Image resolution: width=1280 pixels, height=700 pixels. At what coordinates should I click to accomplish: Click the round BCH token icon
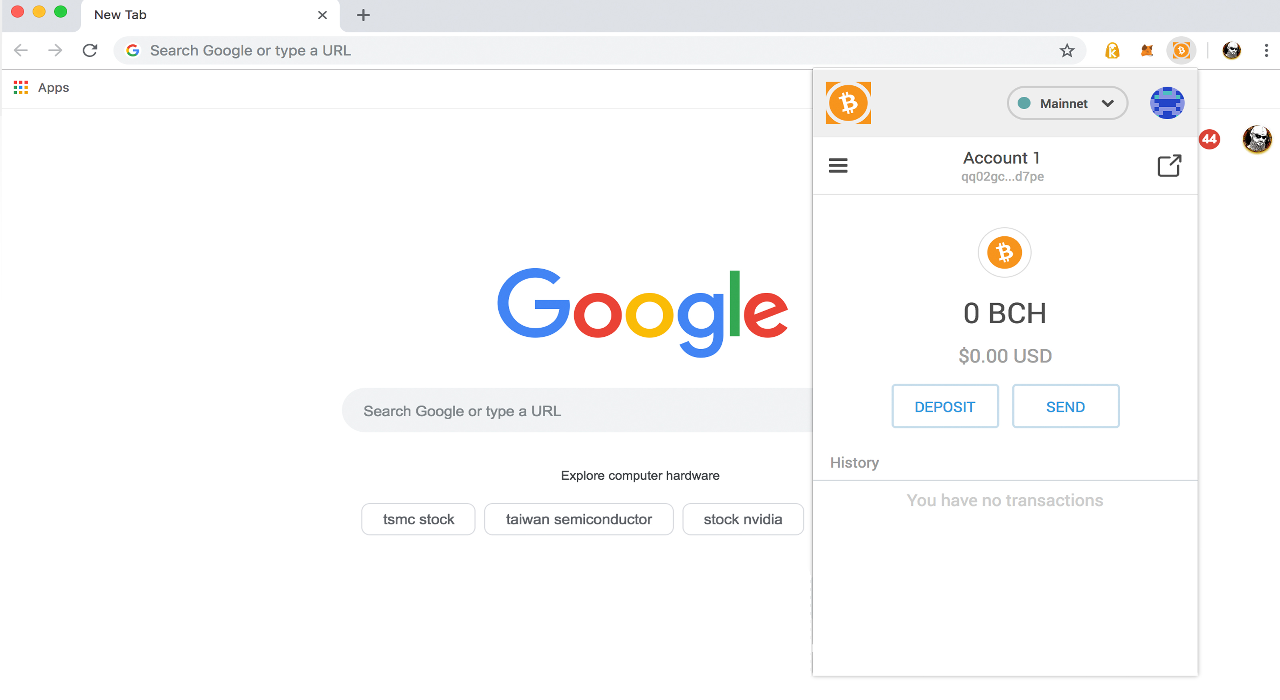[1004, 252]
